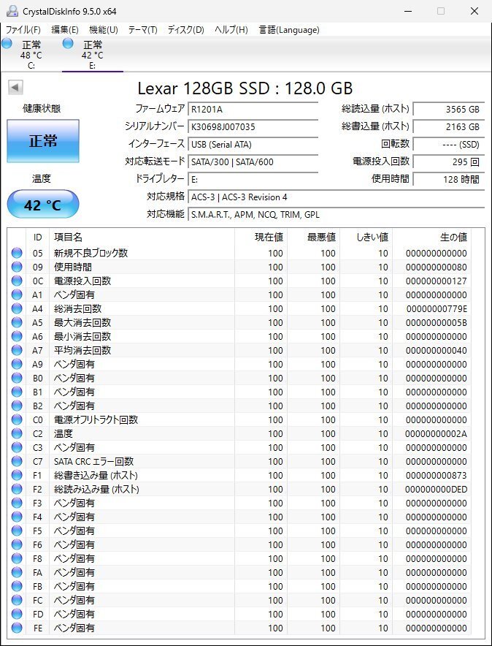Click the ACS-3 Revision 4 standard field
The height and width of the screenshot is (646, 492).
336,197
